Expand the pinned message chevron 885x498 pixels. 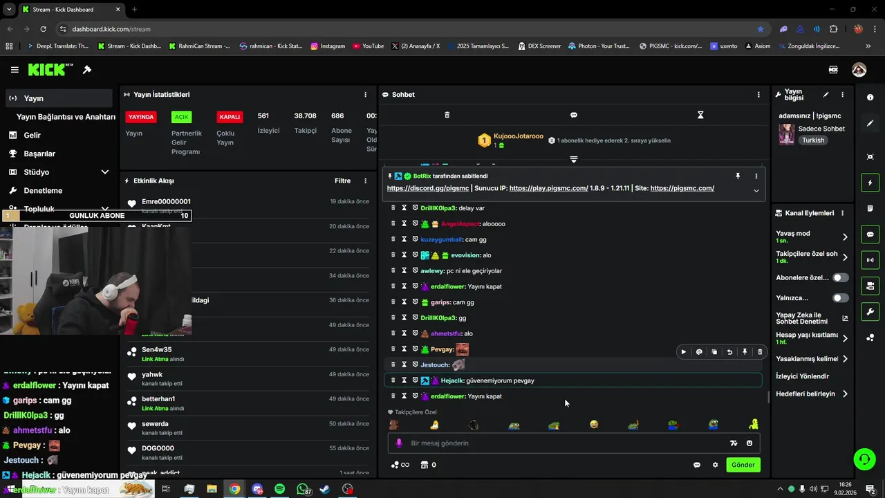coord(756,191)
